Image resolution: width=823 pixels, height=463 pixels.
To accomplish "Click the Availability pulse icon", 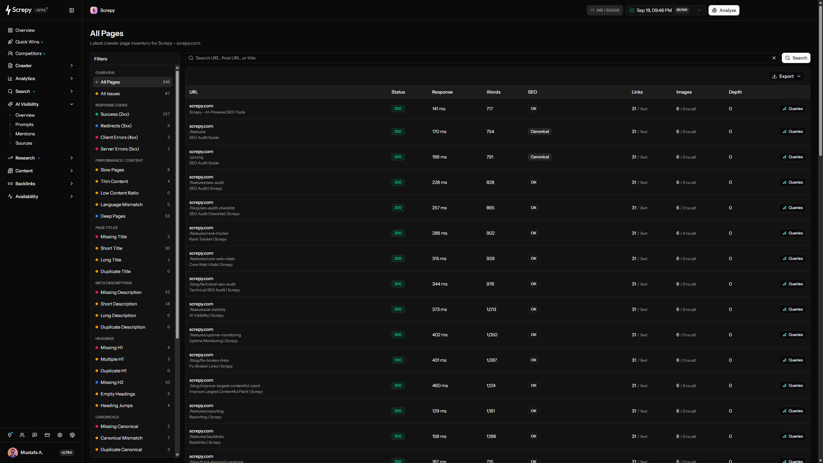I will (10, 196).
